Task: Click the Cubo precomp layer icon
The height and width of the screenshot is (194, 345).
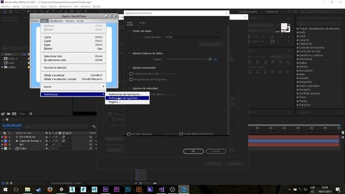Action: coord(17,149)
